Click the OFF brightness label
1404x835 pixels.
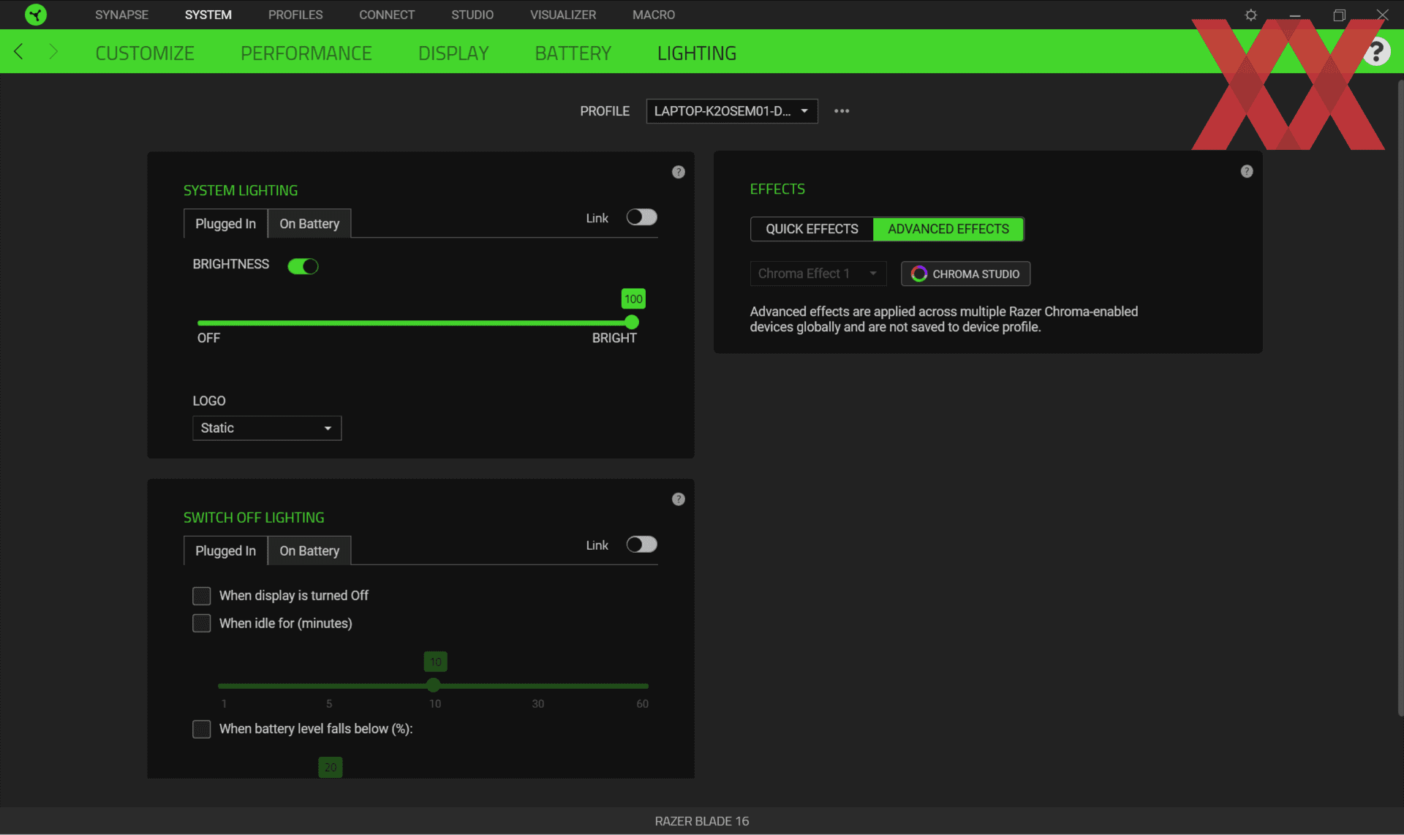[x=208, y=338]
